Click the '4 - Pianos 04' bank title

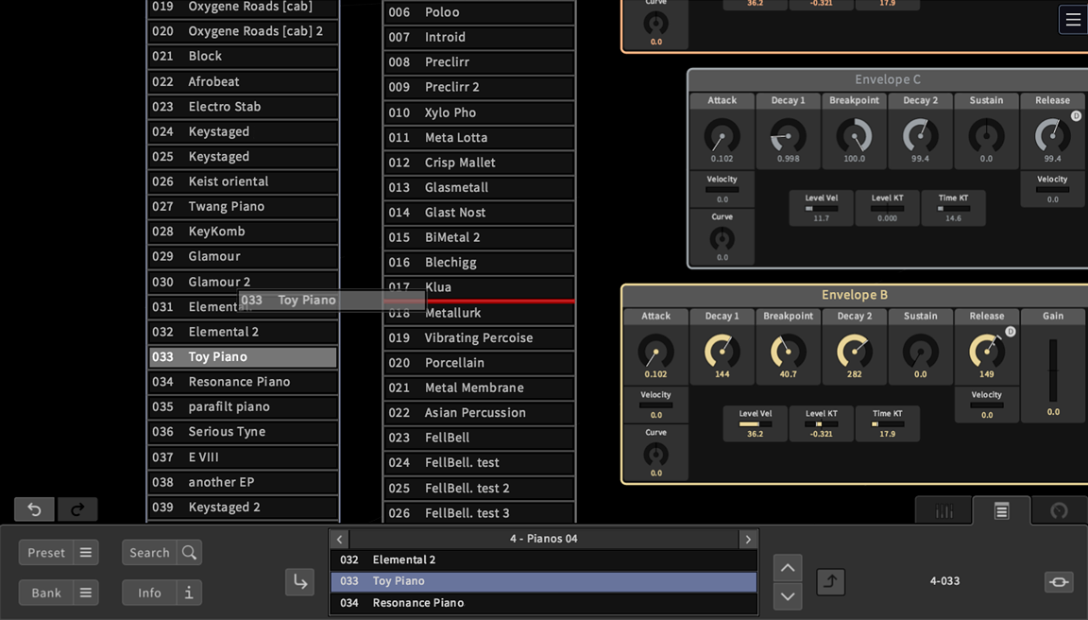(543, 539)
